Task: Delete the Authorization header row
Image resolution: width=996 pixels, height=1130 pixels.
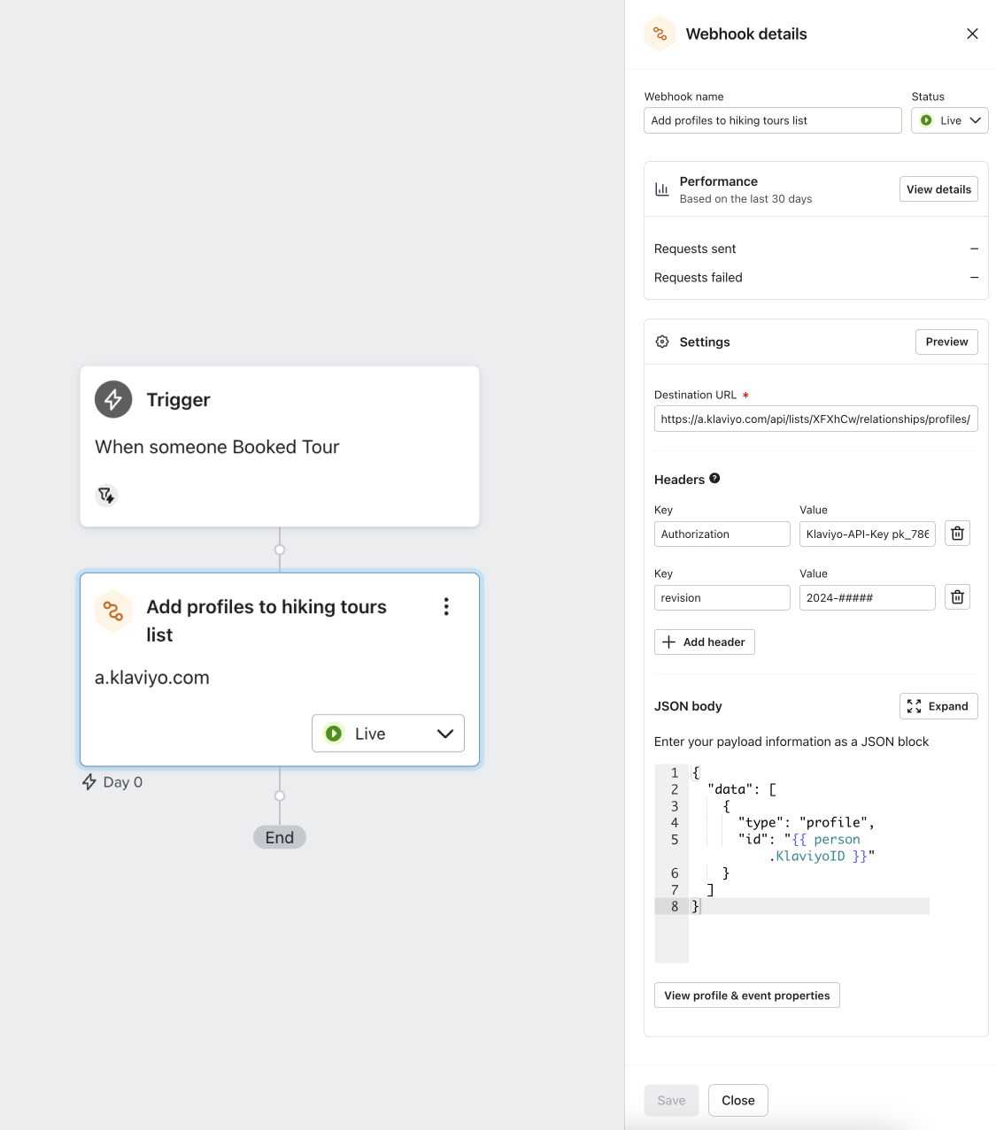Action: (x=957, y=534)
